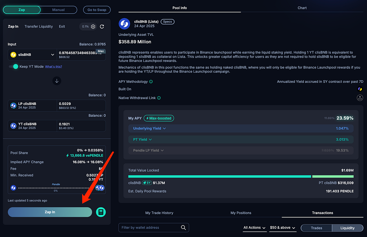Screen dimensions: 367x237
Task: Click the route output token pair icon
Action: click(x=100, y=188)
